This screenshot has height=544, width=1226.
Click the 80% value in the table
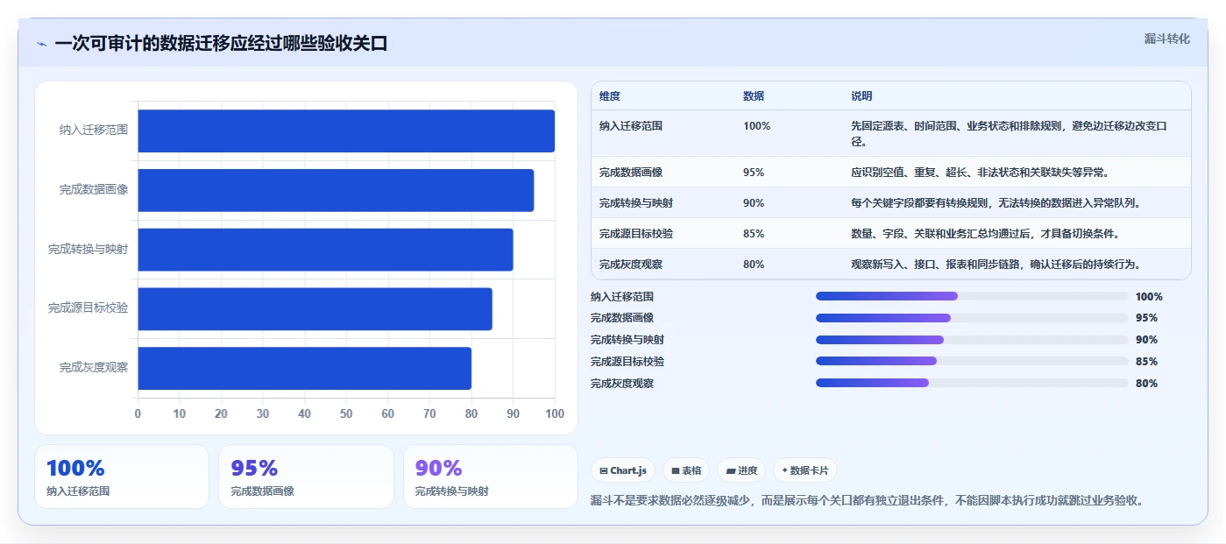[x=754, y=264]
